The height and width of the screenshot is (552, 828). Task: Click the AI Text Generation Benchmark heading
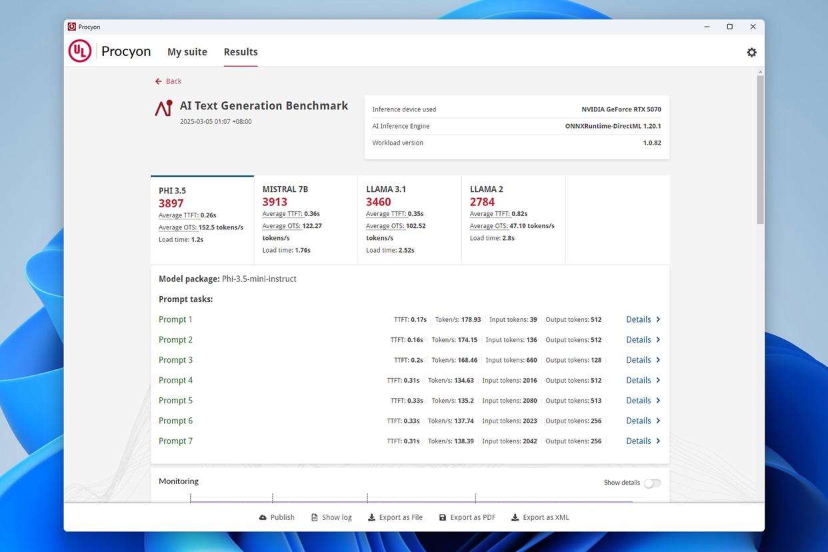[x=264, y=105]
